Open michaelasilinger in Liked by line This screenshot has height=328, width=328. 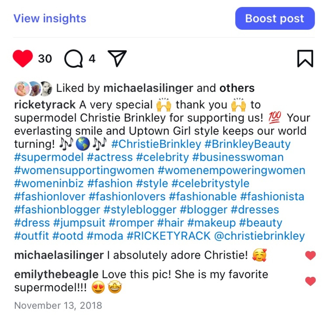[x=148, y=88]
